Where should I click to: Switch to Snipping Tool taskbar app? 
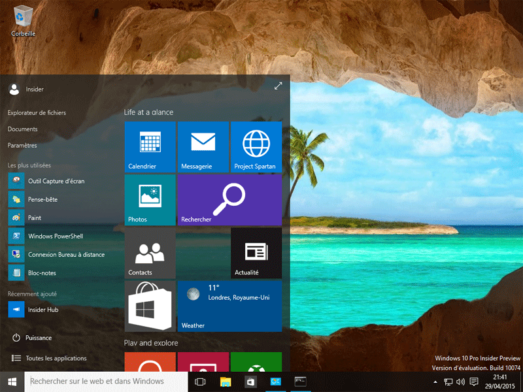pyautogui.click(x=275, y=382)
